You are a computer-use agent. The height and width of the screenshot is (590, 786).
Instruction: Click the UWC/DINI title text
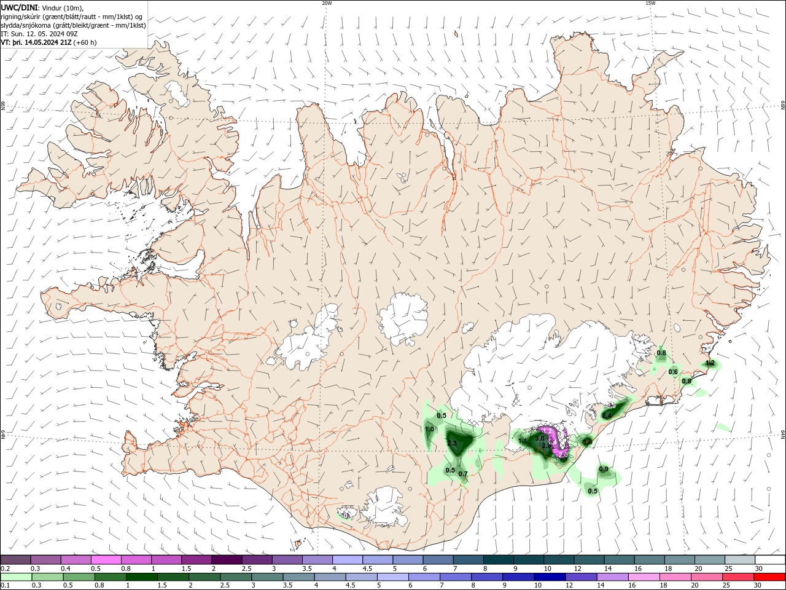19,7
